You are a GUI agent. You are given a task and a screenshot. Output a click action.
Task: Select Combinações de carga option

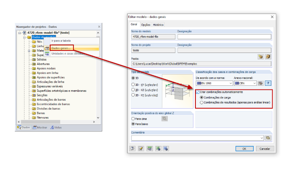coord(201,97)
